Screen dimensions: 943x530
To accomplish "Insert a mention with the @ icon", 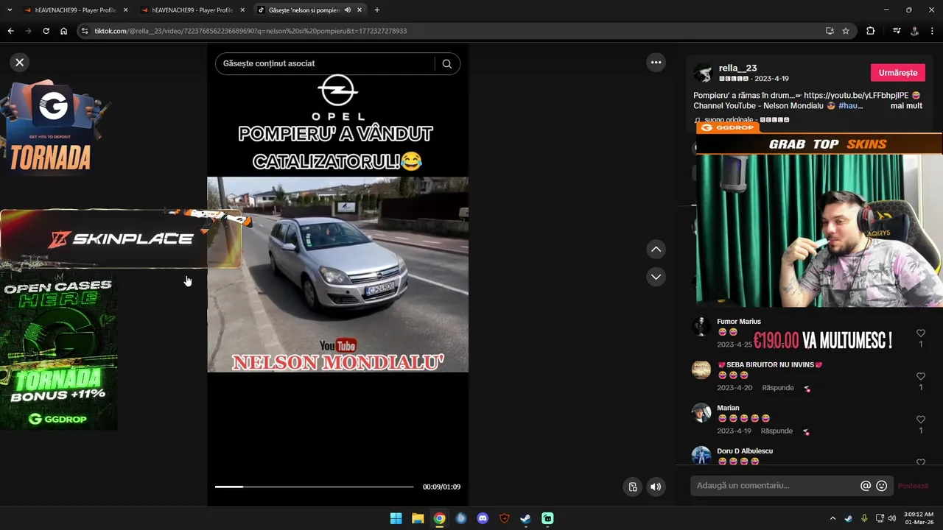I will [x=866, y=486].
